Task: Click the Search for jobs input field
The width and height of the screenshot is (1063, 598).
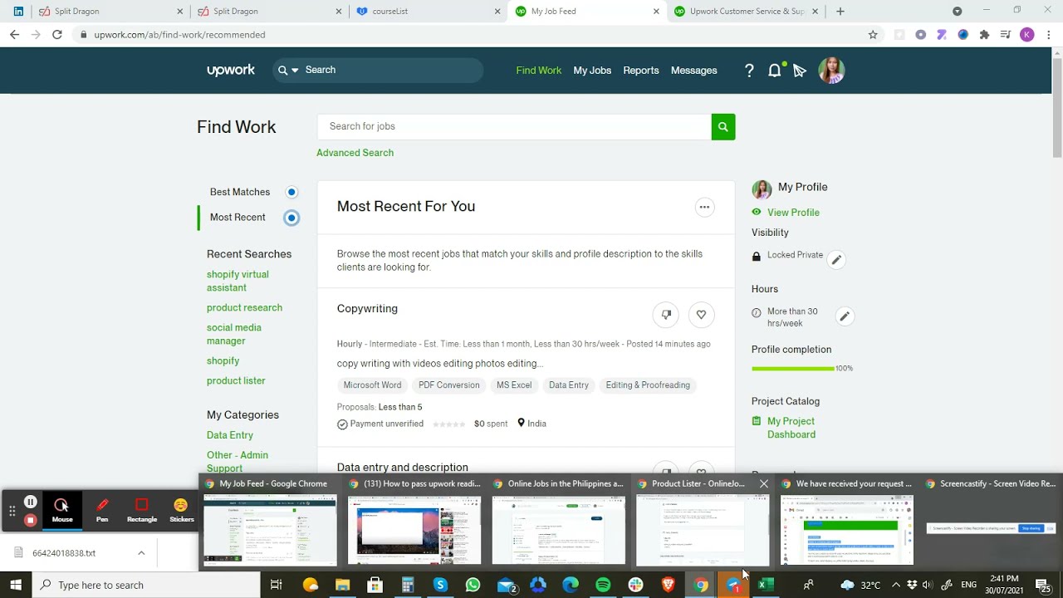Action: [x=514, y=127]
